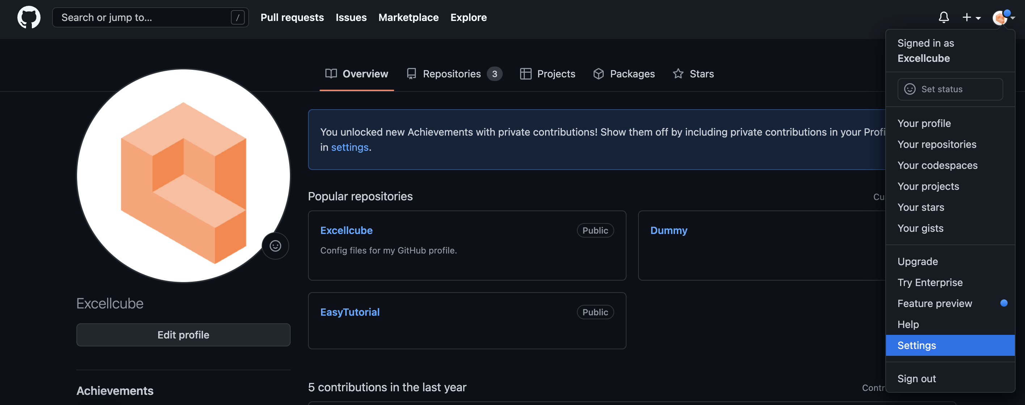The height and width of the screenshot is (405, 1025).
Task: Click the GitHub Octocat logo
Action: tap(29, 17)
